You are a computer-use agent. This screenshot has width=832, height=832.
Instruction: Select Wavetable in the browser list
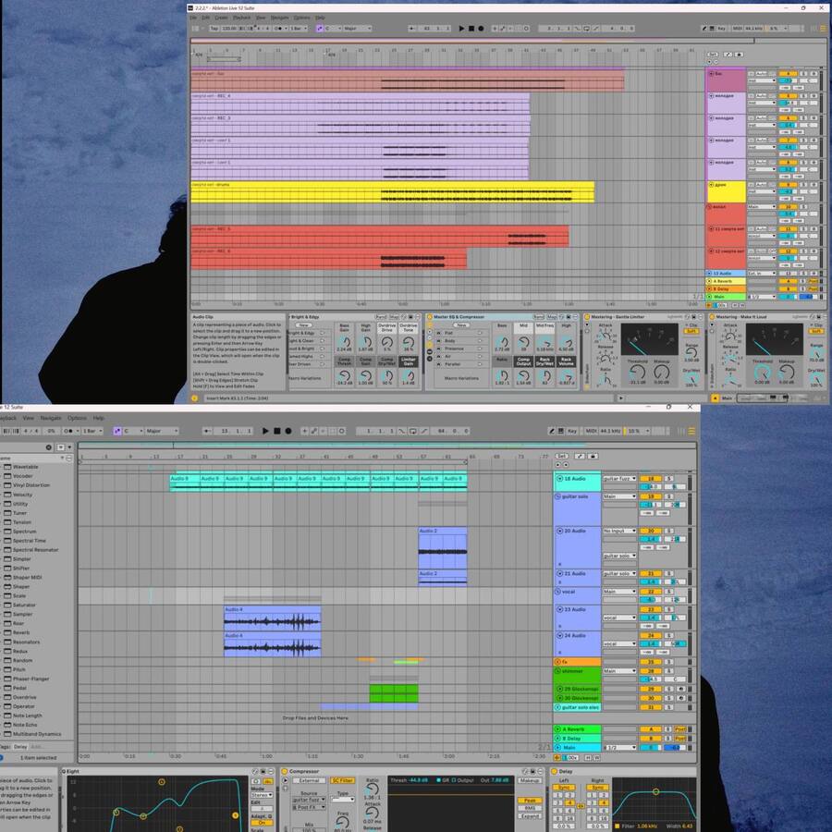click(x=26, y=467)
